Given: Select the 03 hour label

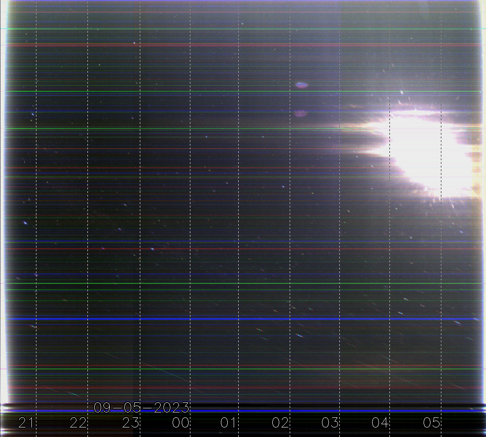Looking at the screenshot, I should point(330,423).
